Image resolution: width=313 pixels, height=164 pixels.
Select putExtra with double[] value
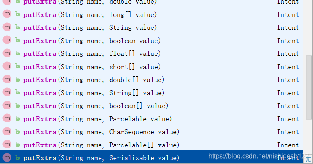coord(152,80)
